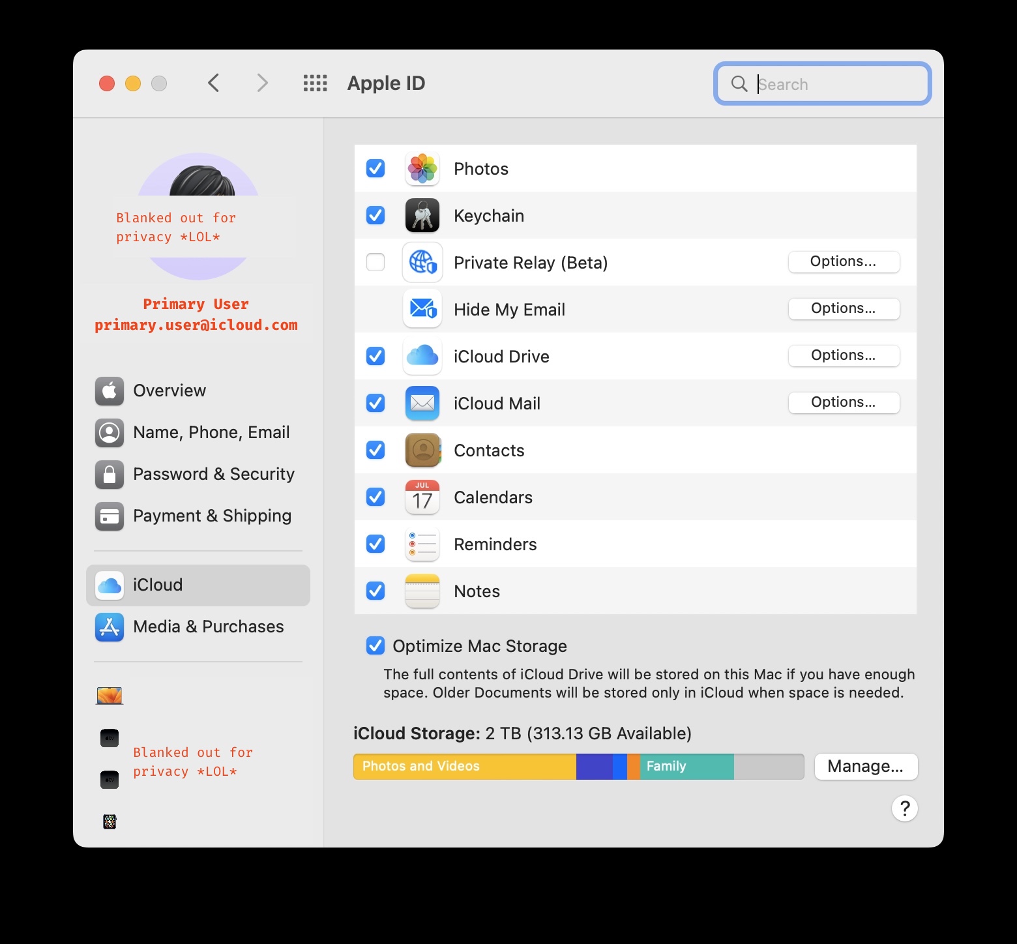This screenshot has width=1017, height=944.
Task: Select the second Apple TV device
Action: (x=110, y=780)
